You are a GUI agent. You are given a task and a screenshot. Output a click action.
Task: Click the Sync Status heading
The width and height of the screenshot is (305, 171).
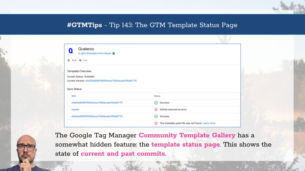pyautogui.click(x=74, y=89)
